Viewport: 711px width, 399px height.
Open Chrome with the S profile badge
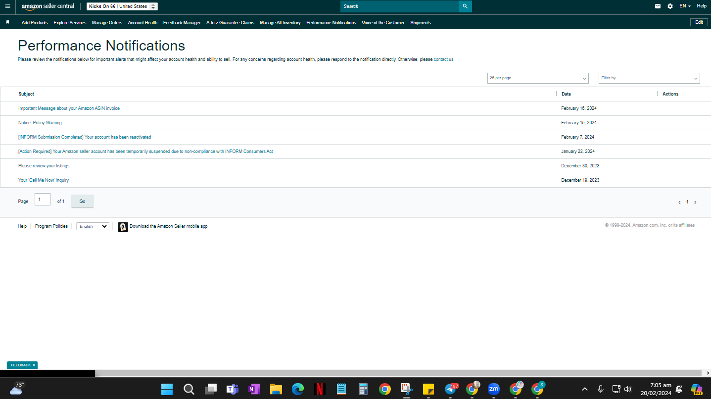[537, 389]
